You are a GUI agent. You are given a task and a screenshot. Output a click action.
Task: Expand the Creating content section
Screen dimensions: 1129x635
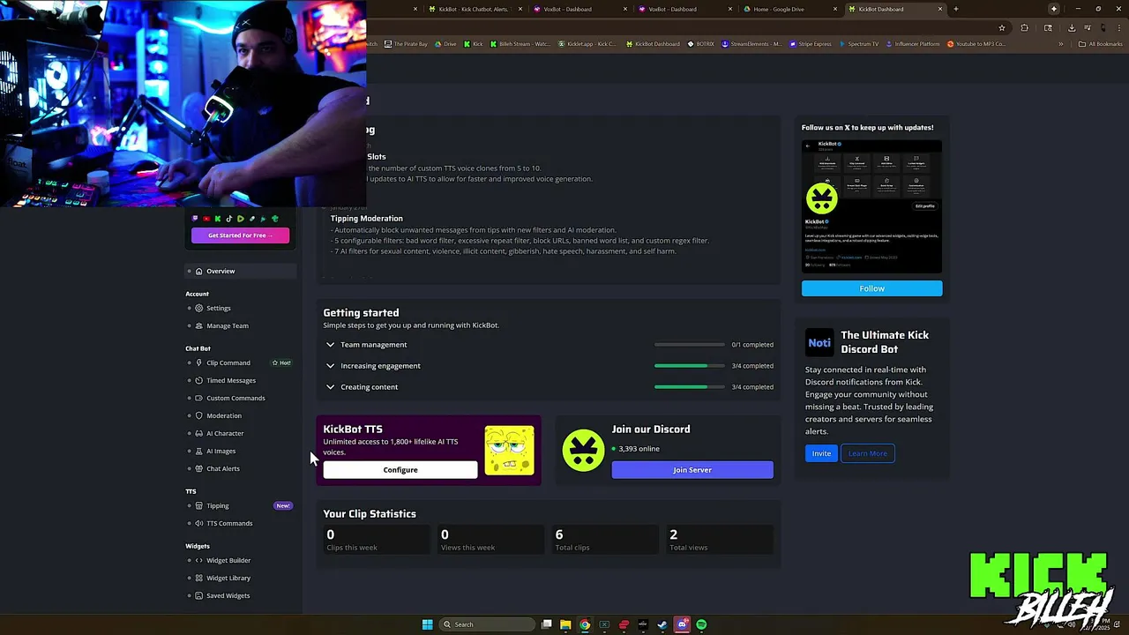pos(330,387)
